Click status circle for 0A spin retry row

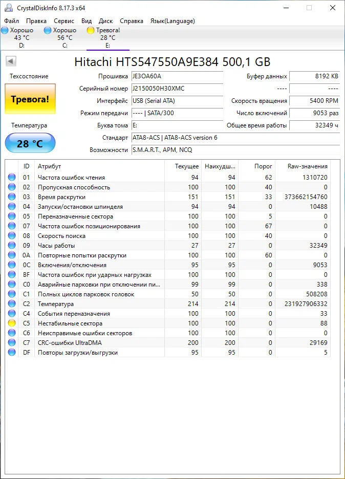[x=12, y=255]
